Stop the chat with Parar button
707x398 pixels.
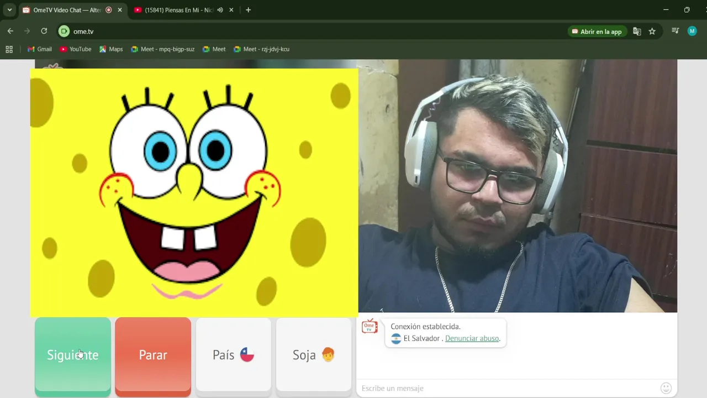153,355
